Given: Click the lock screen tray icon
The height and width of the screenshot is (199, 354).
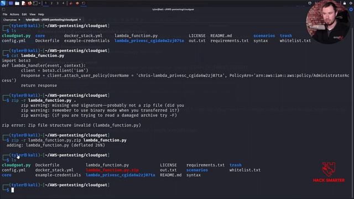Looking at the screenshot, I should coord(345,3).
